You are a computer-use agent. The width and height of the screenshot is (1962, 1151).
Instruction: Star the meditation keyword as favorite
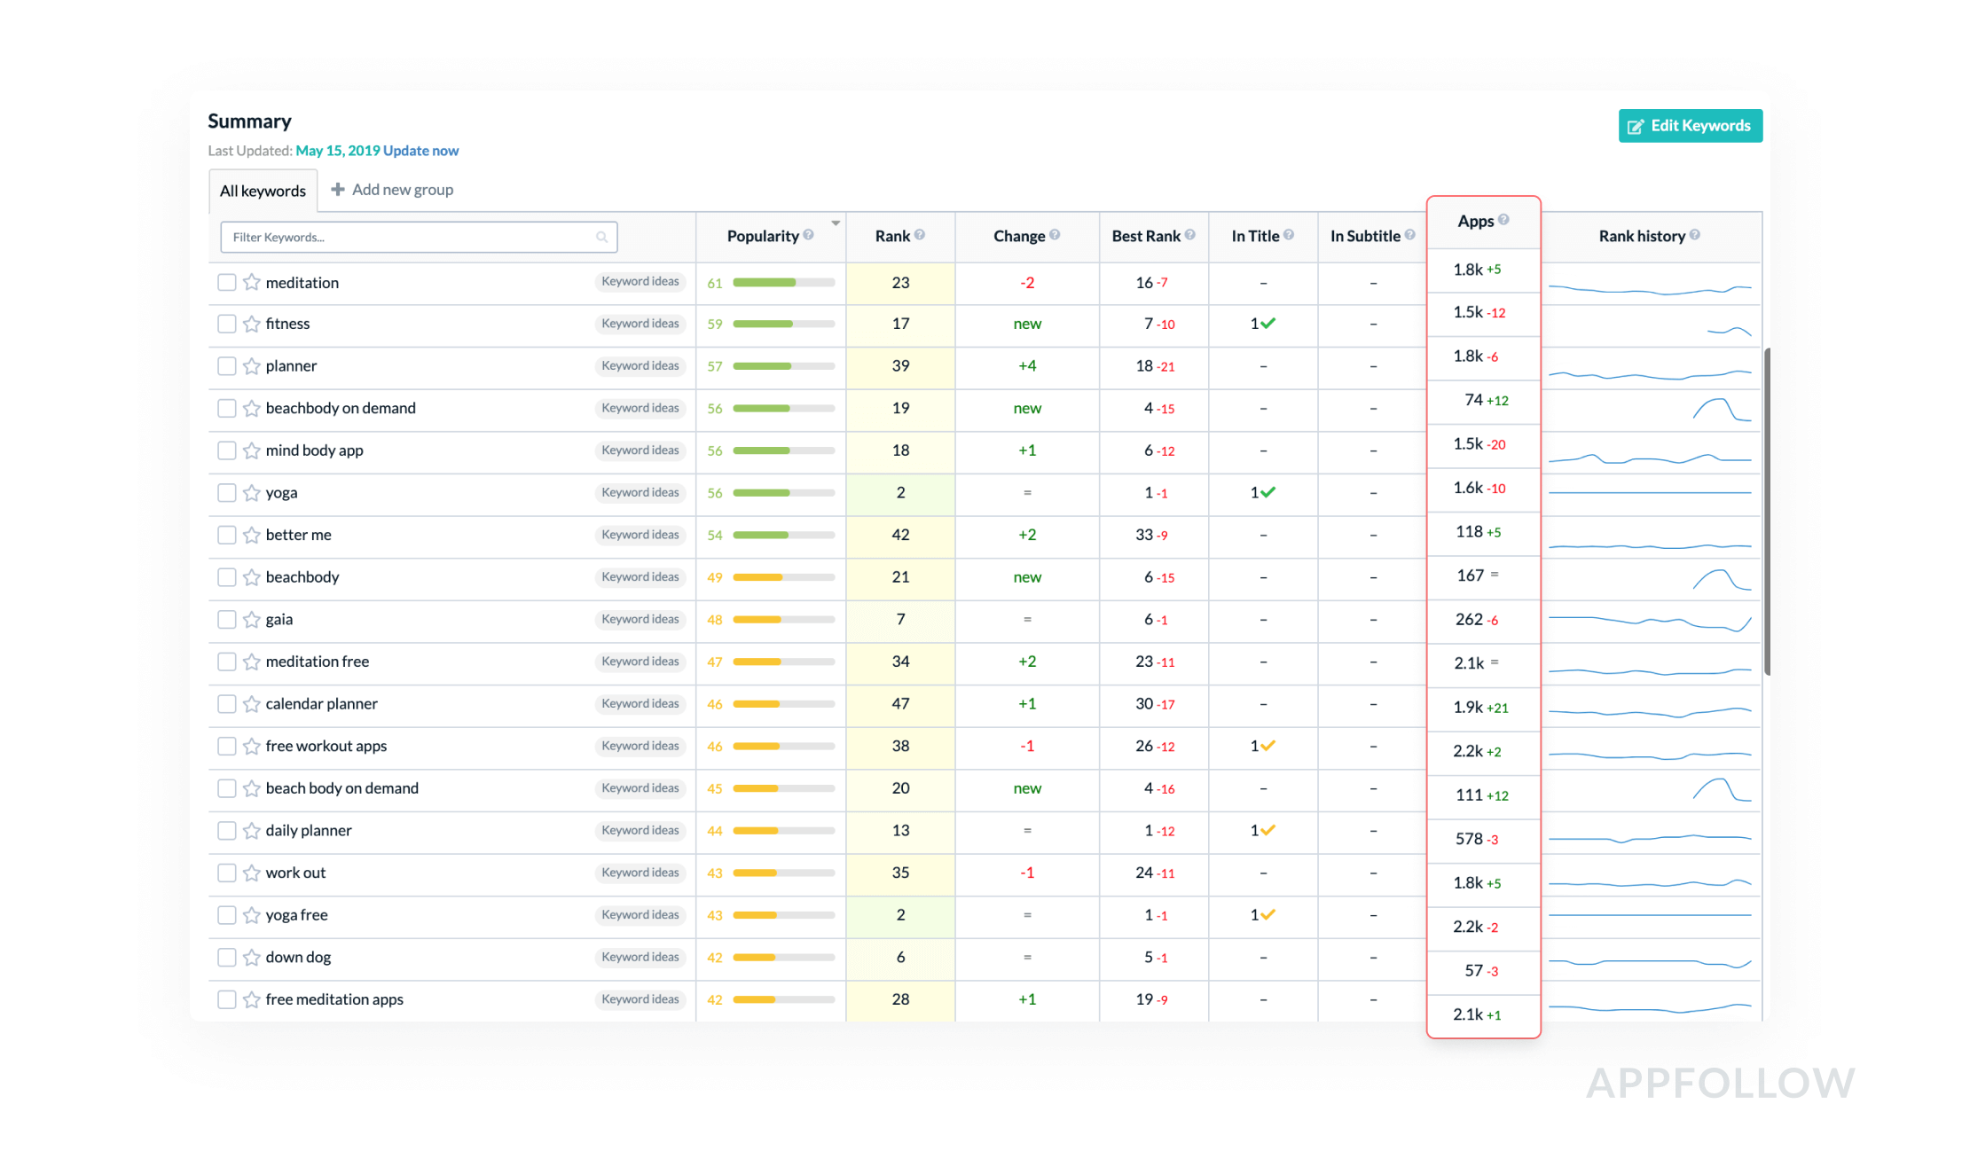point(252,282)
